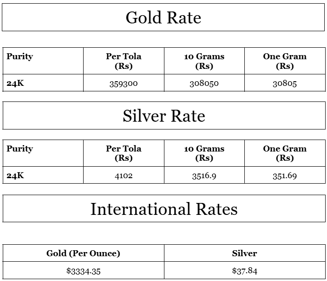
Task: Select the international gold price $3334.35
Action: click(84, 271)
